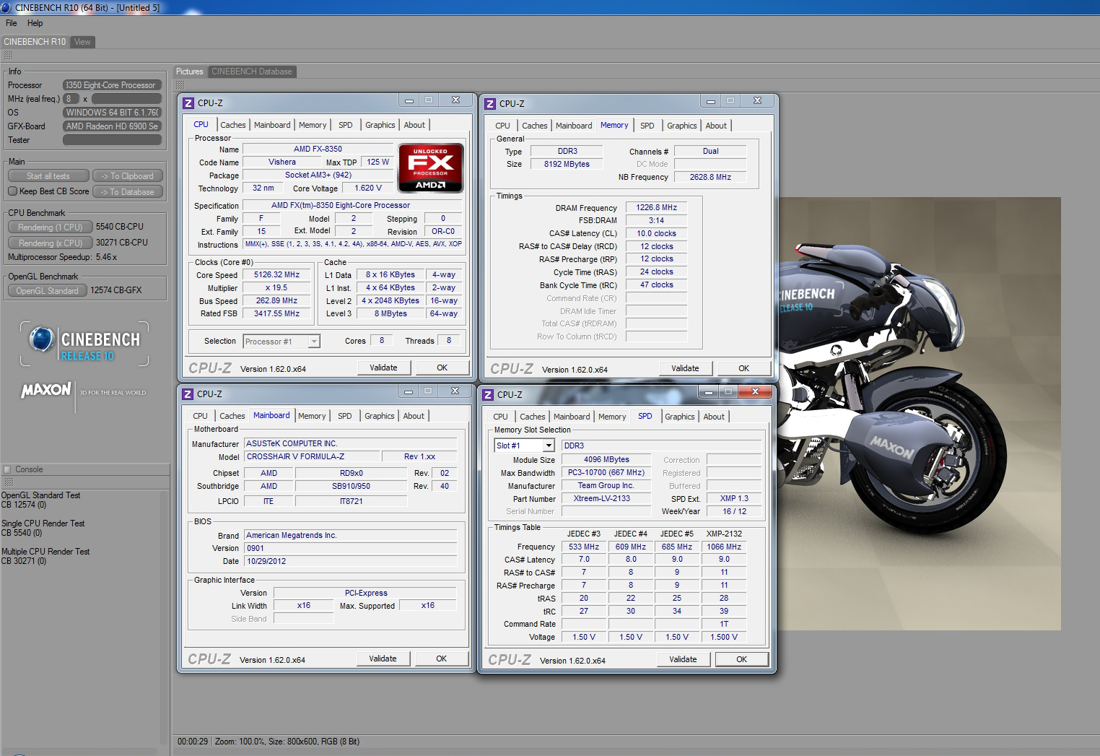This screenshot has width=1100, height=756.
Task: Open the File menu
Action: pyautogui.click(x=12, y=23)
